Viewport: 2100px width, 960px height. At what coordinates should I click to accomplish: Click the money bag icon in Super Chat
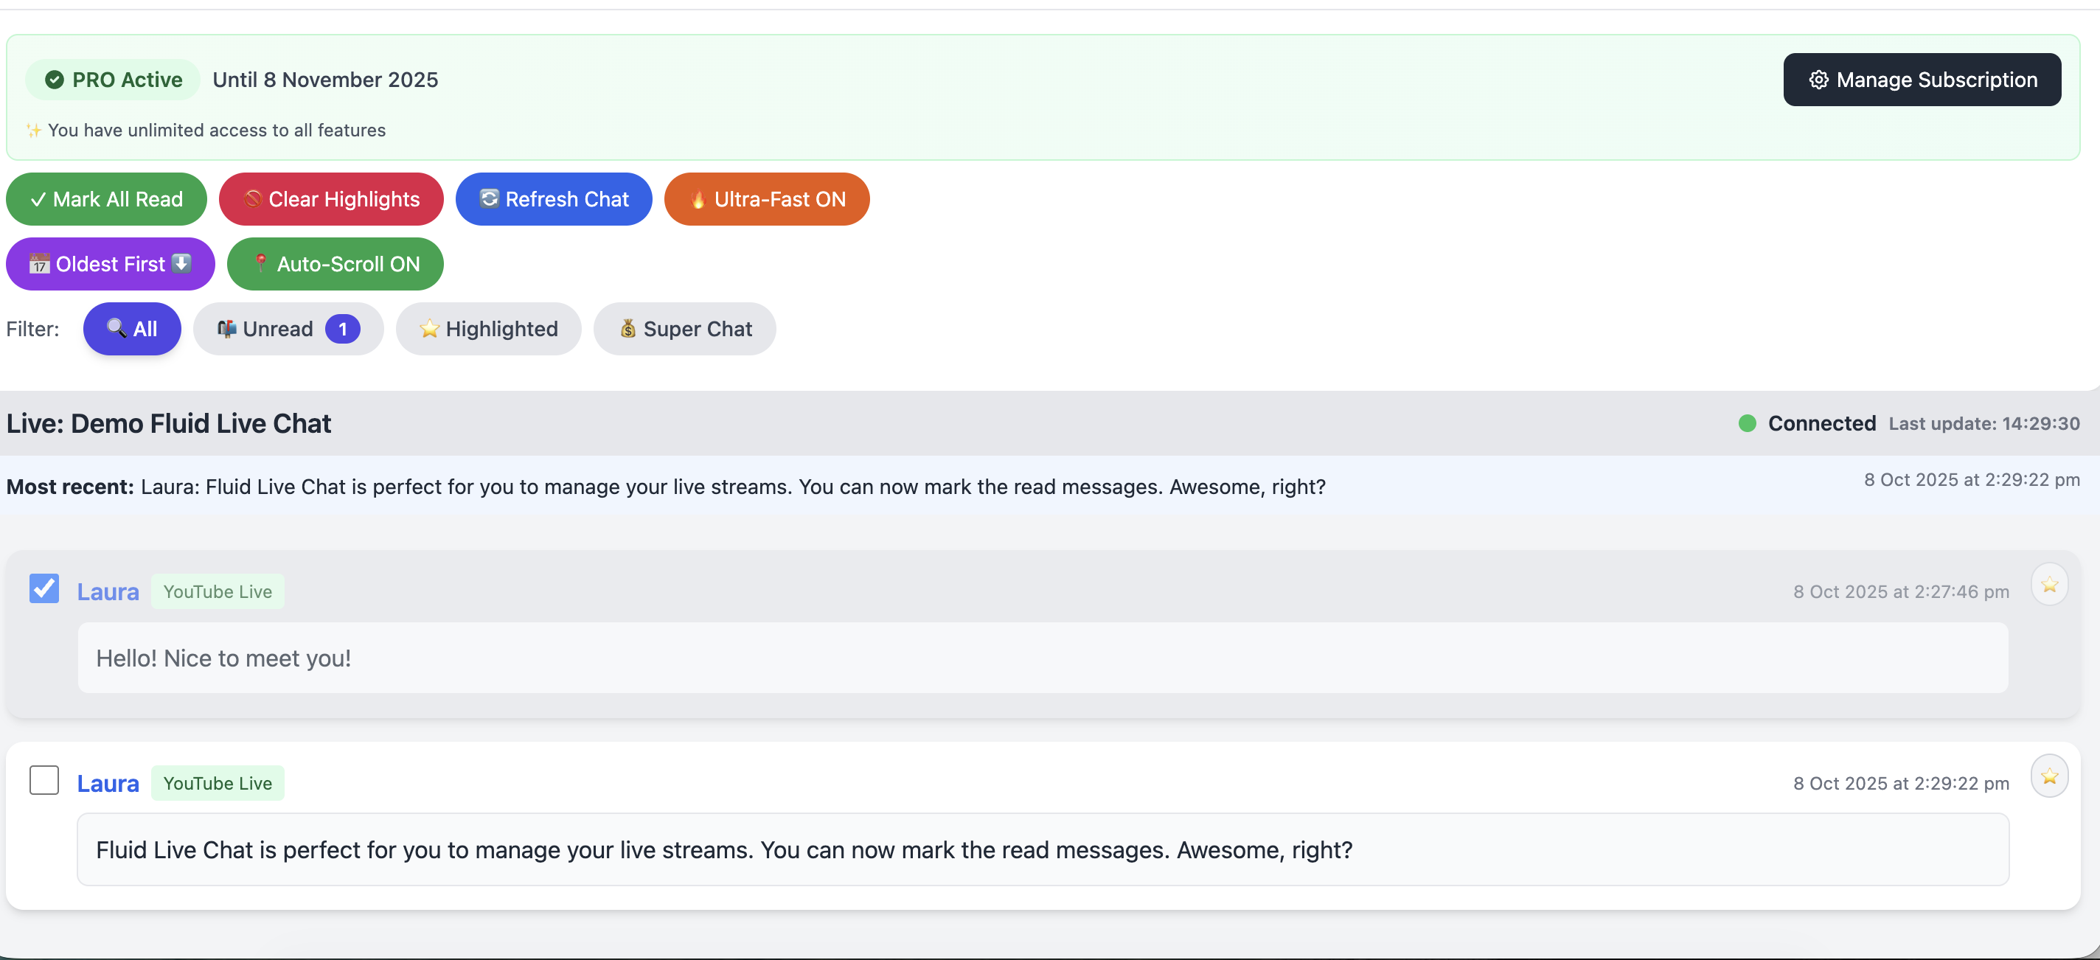pyautogui.click(x=627, y=328)
